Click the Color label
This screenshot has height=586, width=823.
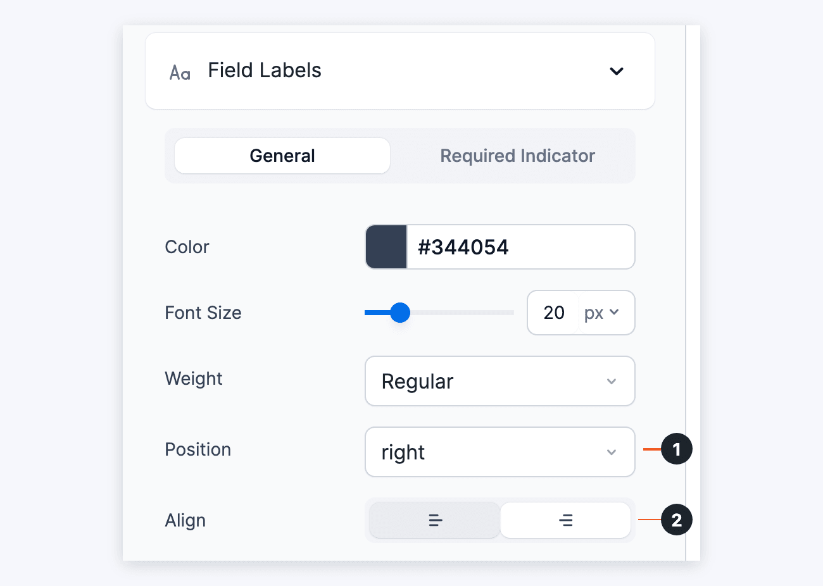tap(187, 247)
